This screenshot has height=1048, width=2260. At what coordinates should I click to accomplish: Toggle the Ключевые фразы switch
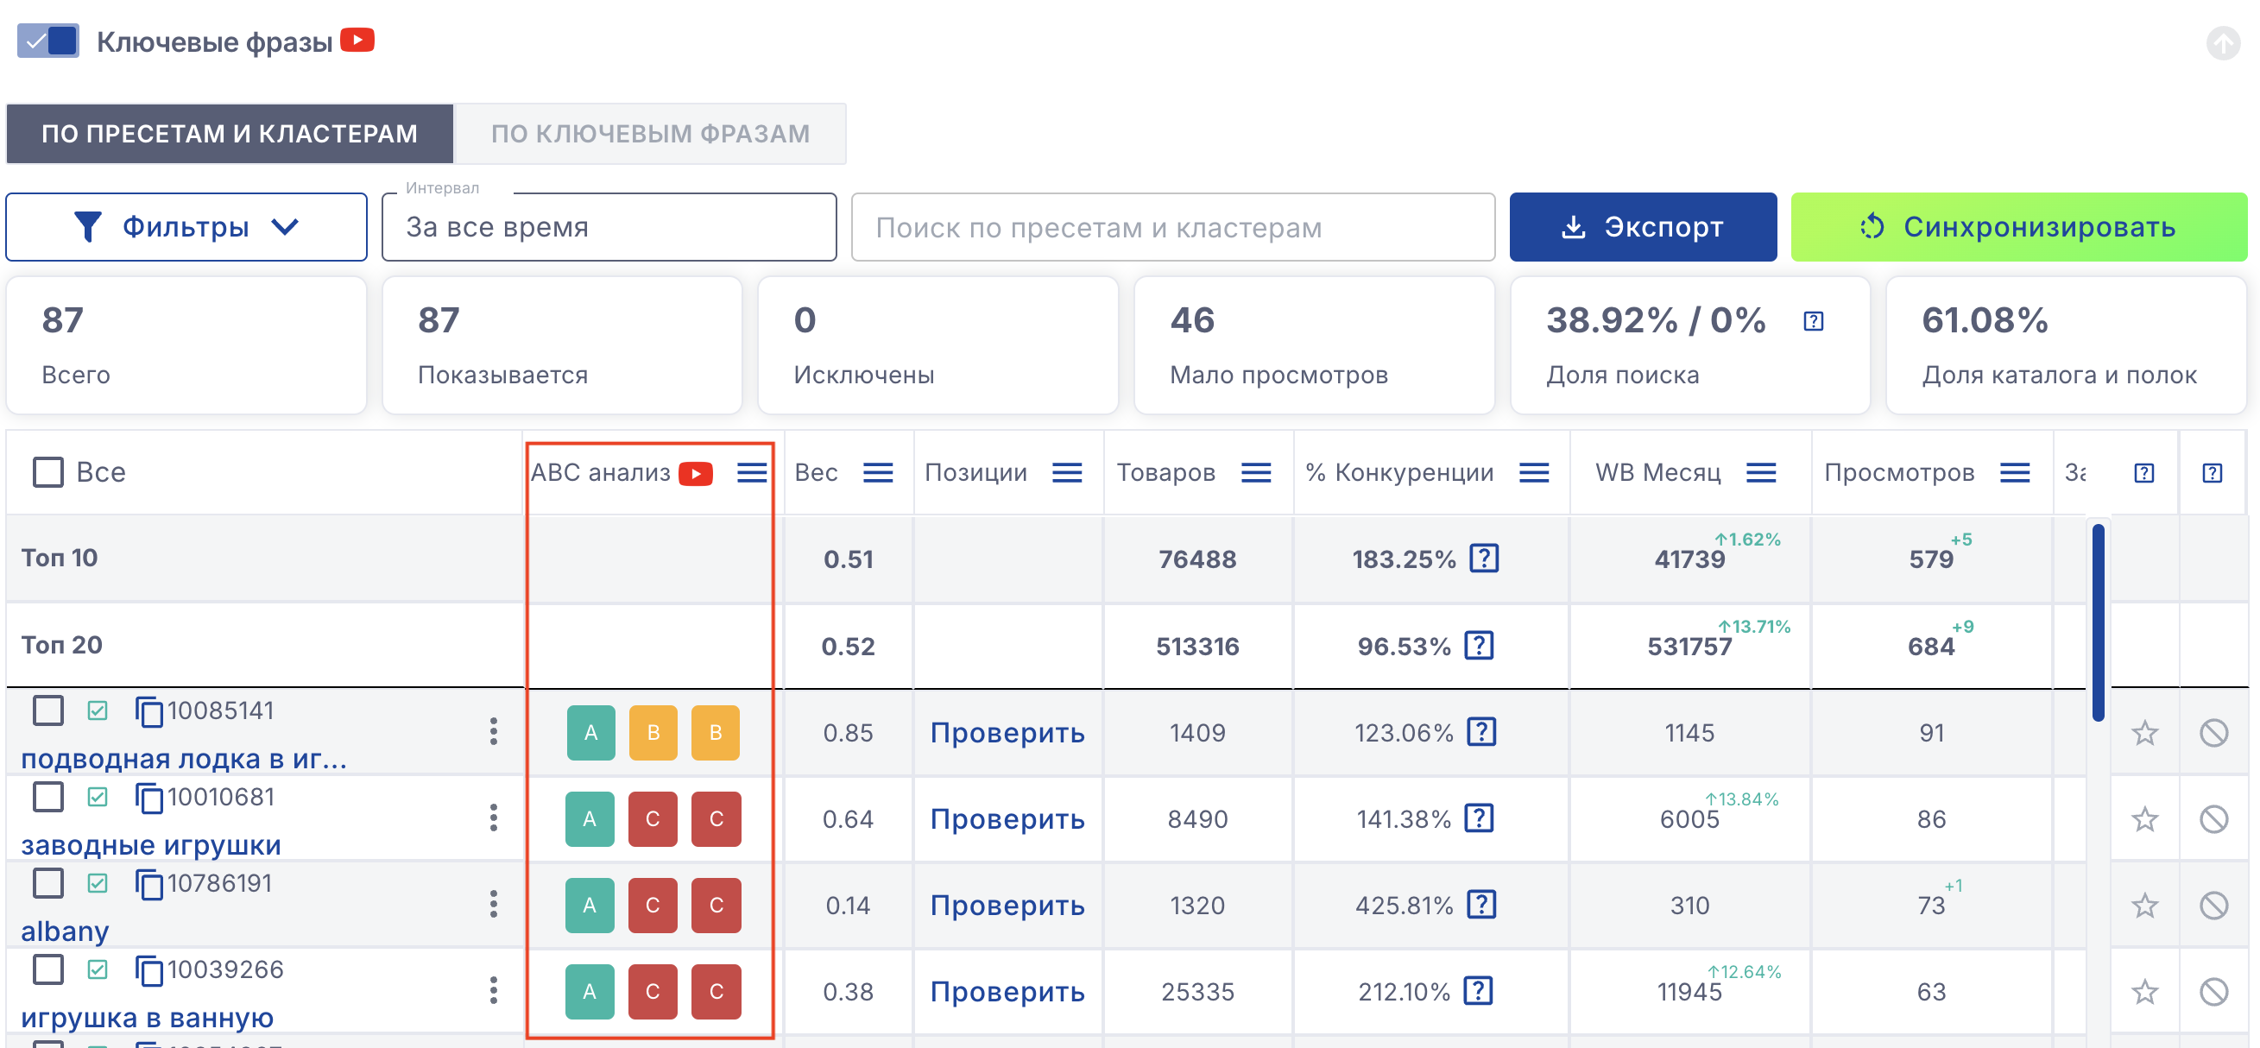(48, 41)
